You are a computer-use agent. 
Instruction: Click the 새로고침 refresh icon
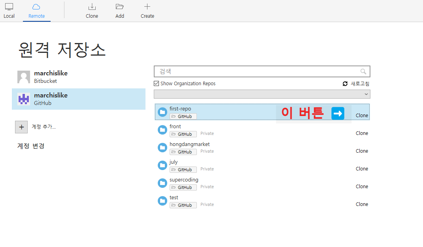(x=345, y=84)
